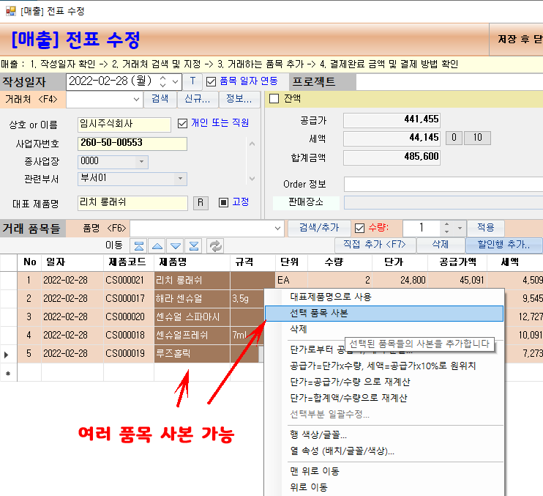Move the selected row down one position
This screenshot has width=543, height=496.
(x=176, y=246)
